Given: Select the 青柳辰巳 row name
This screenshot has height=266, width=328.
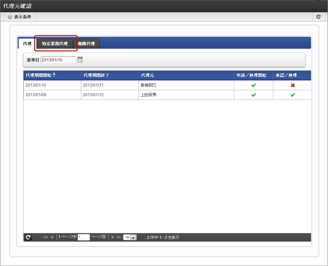Looking at the screenshot, I should point(148,85).
